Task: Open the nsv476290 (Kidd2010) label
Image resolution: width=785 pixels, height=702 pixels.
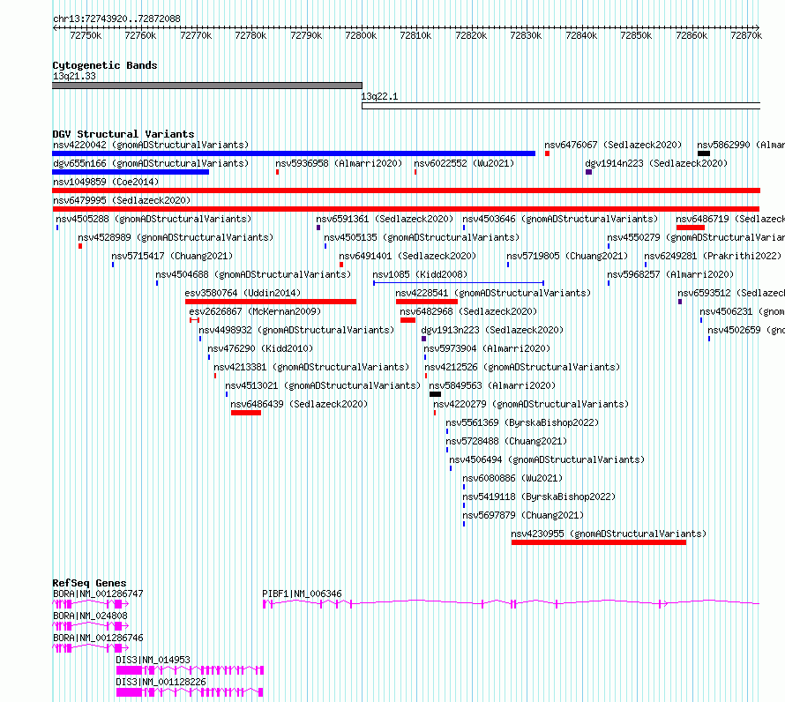Action: (260, 348)
